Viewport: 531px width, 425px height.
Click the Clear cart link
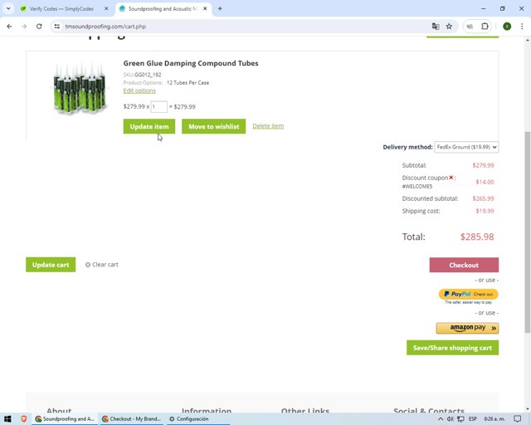101,265
